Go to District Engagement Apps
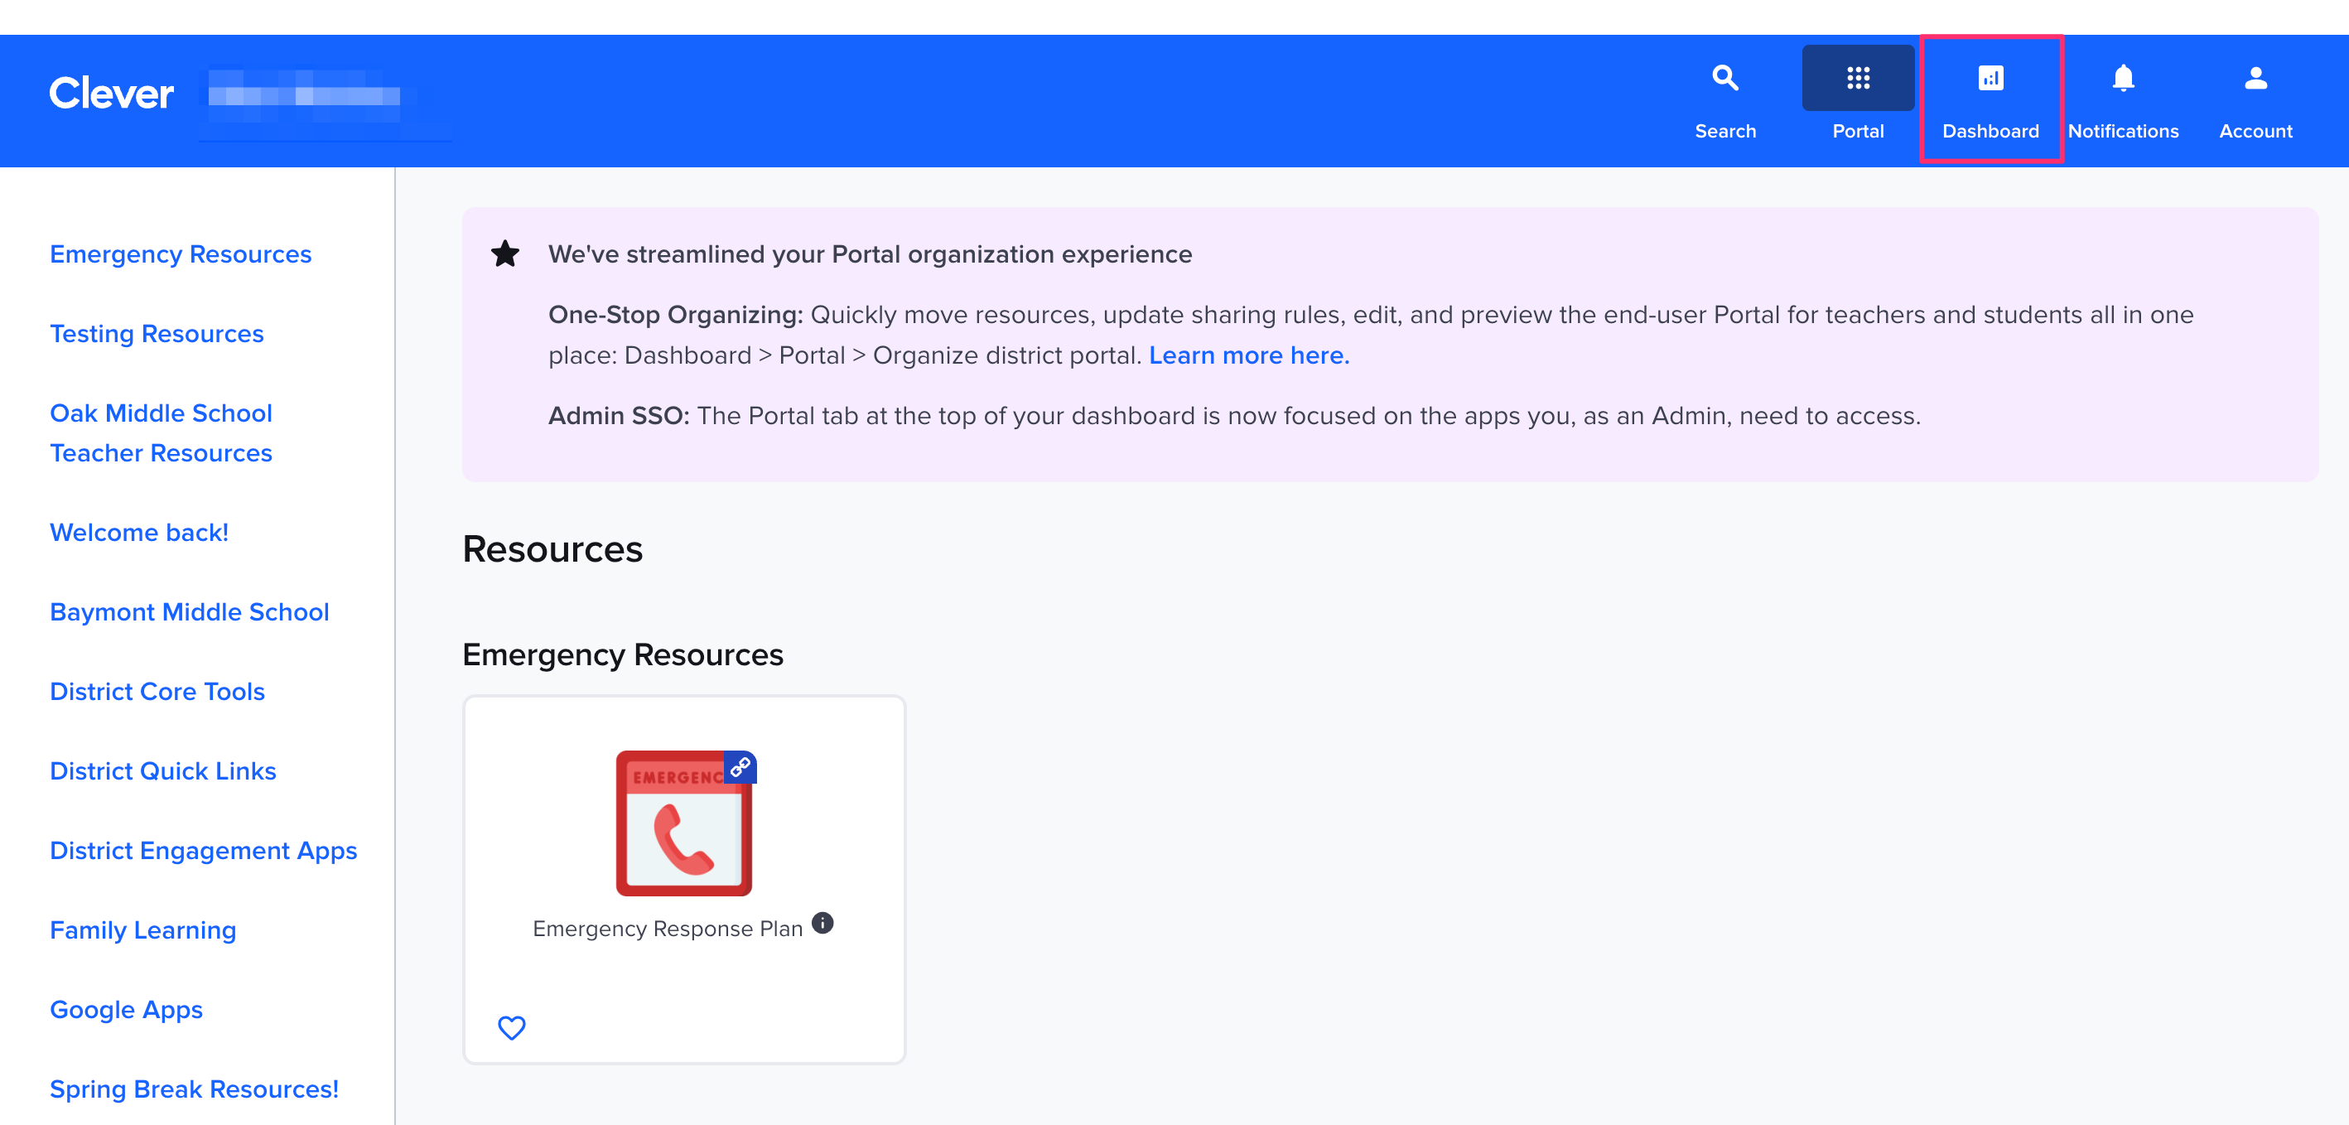The width and height of the screenshot is (2349, 1125). click(204, 851)
